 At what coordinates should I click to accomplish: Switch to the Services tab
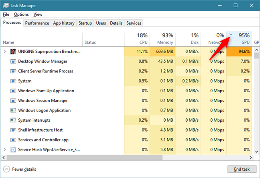pos(134,23)
